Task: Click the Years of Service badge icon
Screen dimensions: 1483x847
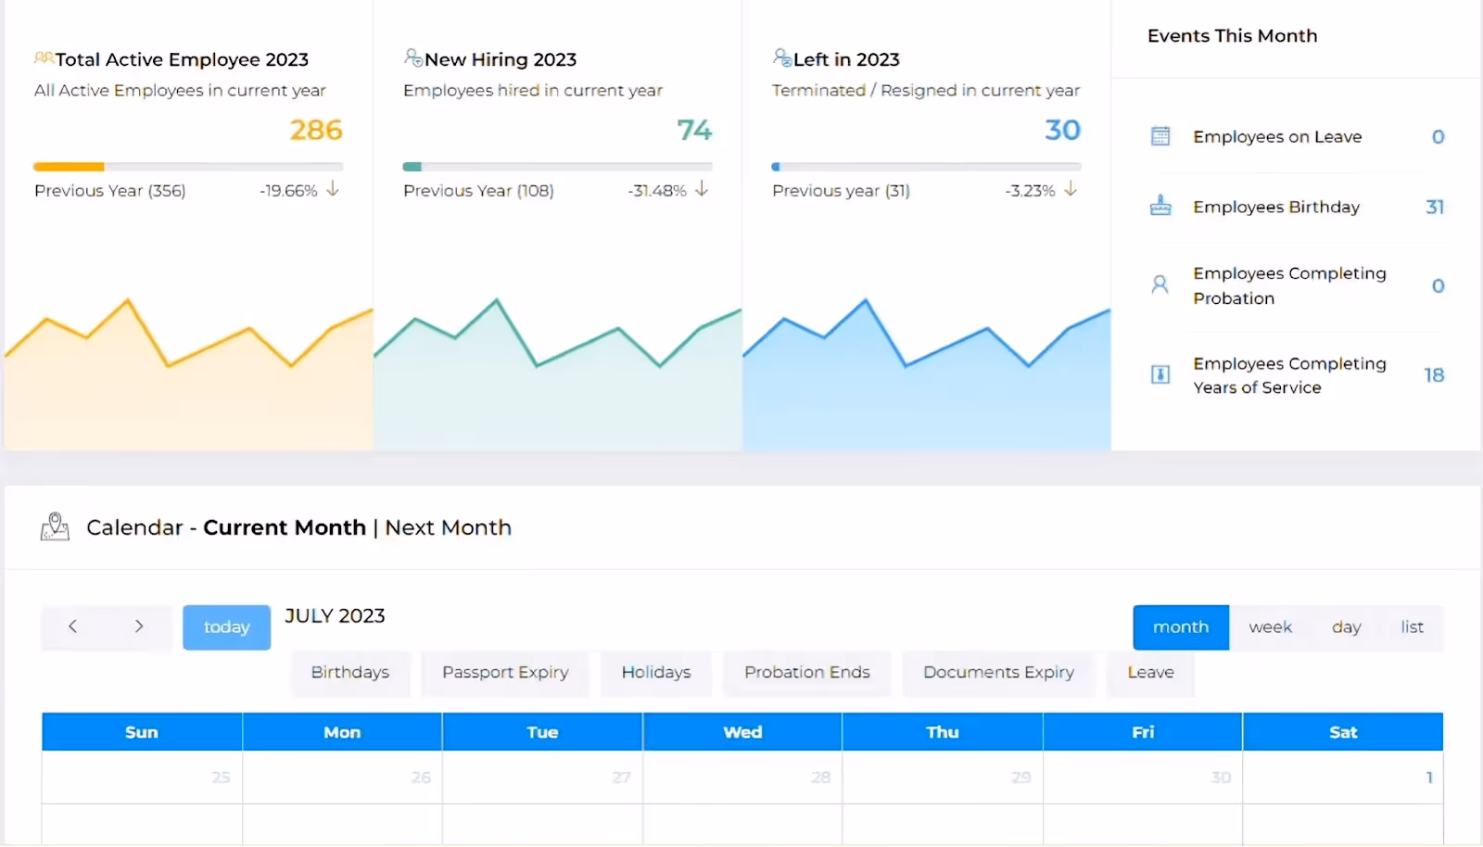Action: 1160,374
